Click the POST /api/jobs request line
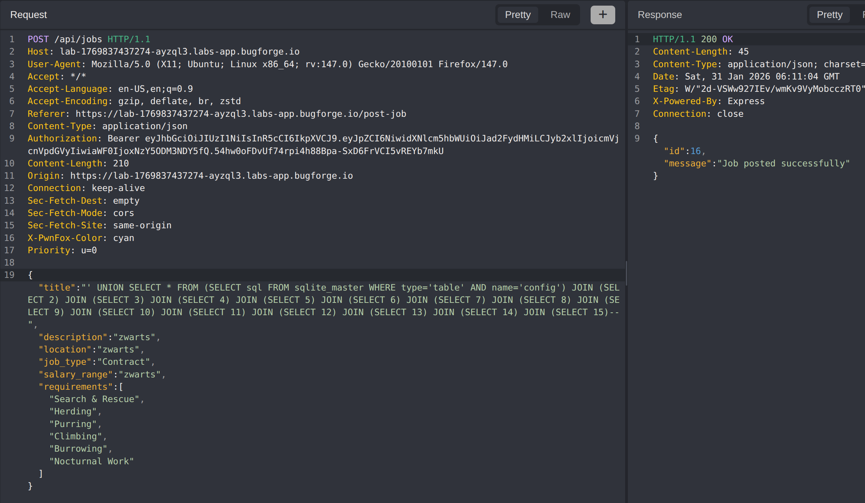 [x=89, y=39]
